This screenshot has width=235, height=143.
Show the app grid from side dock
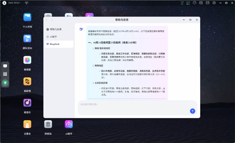(x=5, y=74)
